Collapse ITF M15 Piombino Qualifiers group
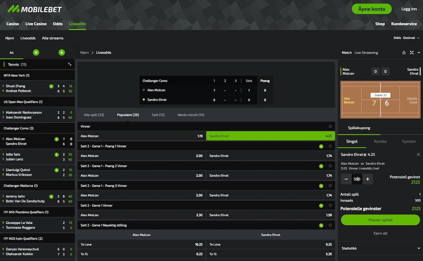The image size is (423, 261). [x=37, y=212]
